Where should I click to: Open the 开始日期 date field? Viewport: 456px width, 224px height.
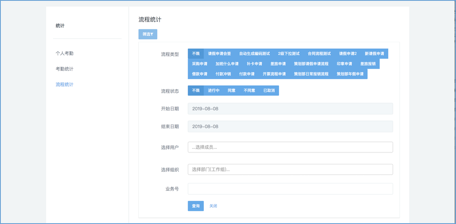[290, 109]
